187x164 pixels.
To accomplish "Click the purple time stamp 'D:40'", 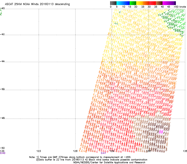I will tap(3, 153).
